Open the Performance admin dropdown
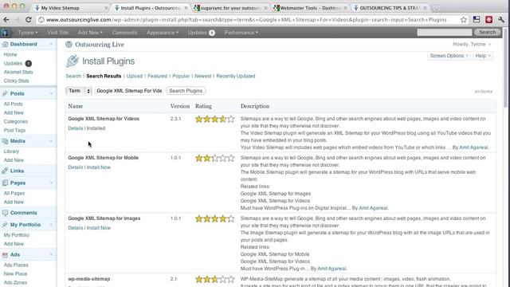This screenshot has height=287, width=510. [241, 33]
